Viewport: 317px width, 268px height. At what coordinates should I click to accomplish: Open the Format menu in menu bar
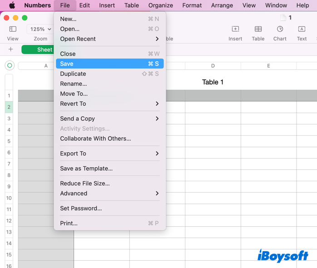tap(192, 5)
